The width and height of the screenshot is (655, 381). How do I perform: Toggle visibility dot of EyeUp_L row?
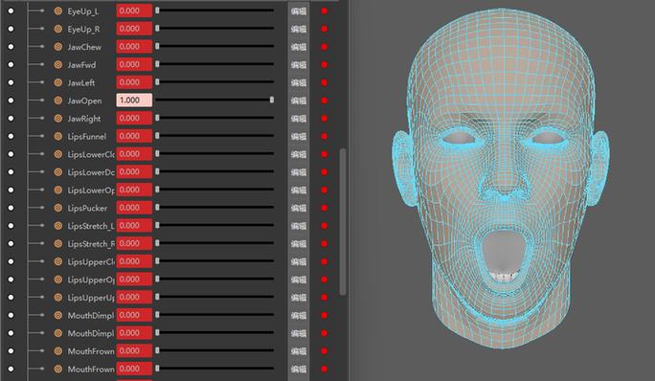click(11, 11)
